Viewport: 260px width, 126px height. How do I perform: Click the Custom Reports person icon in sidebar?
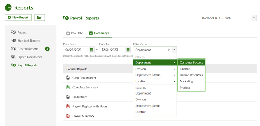[14, 49]
